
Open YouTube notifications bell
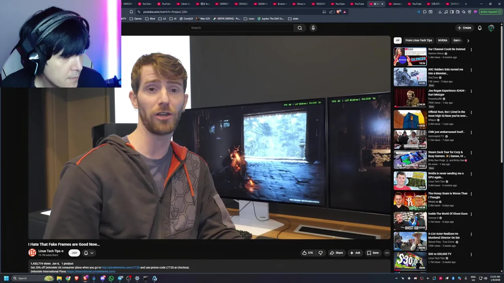pos(480,28)
